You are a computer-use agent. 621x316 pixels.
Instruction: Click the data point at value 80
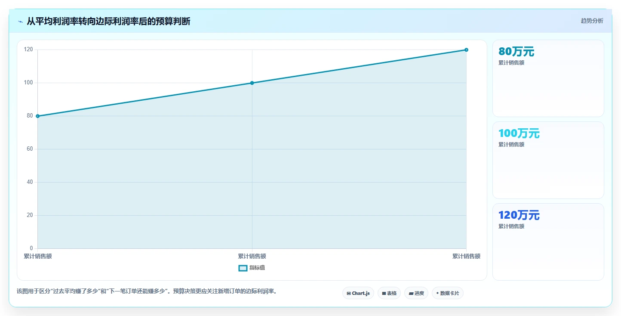coord(38,116)
